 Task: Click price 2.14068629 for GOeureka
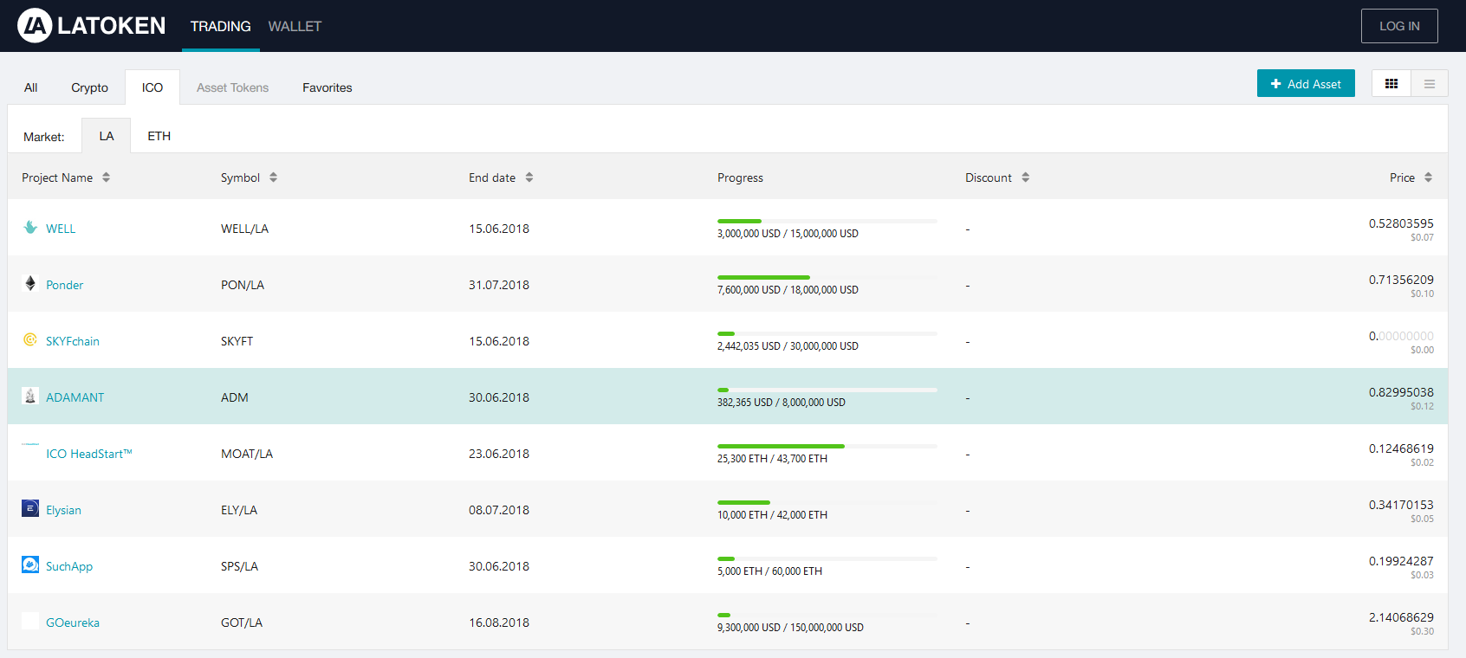1401,617
